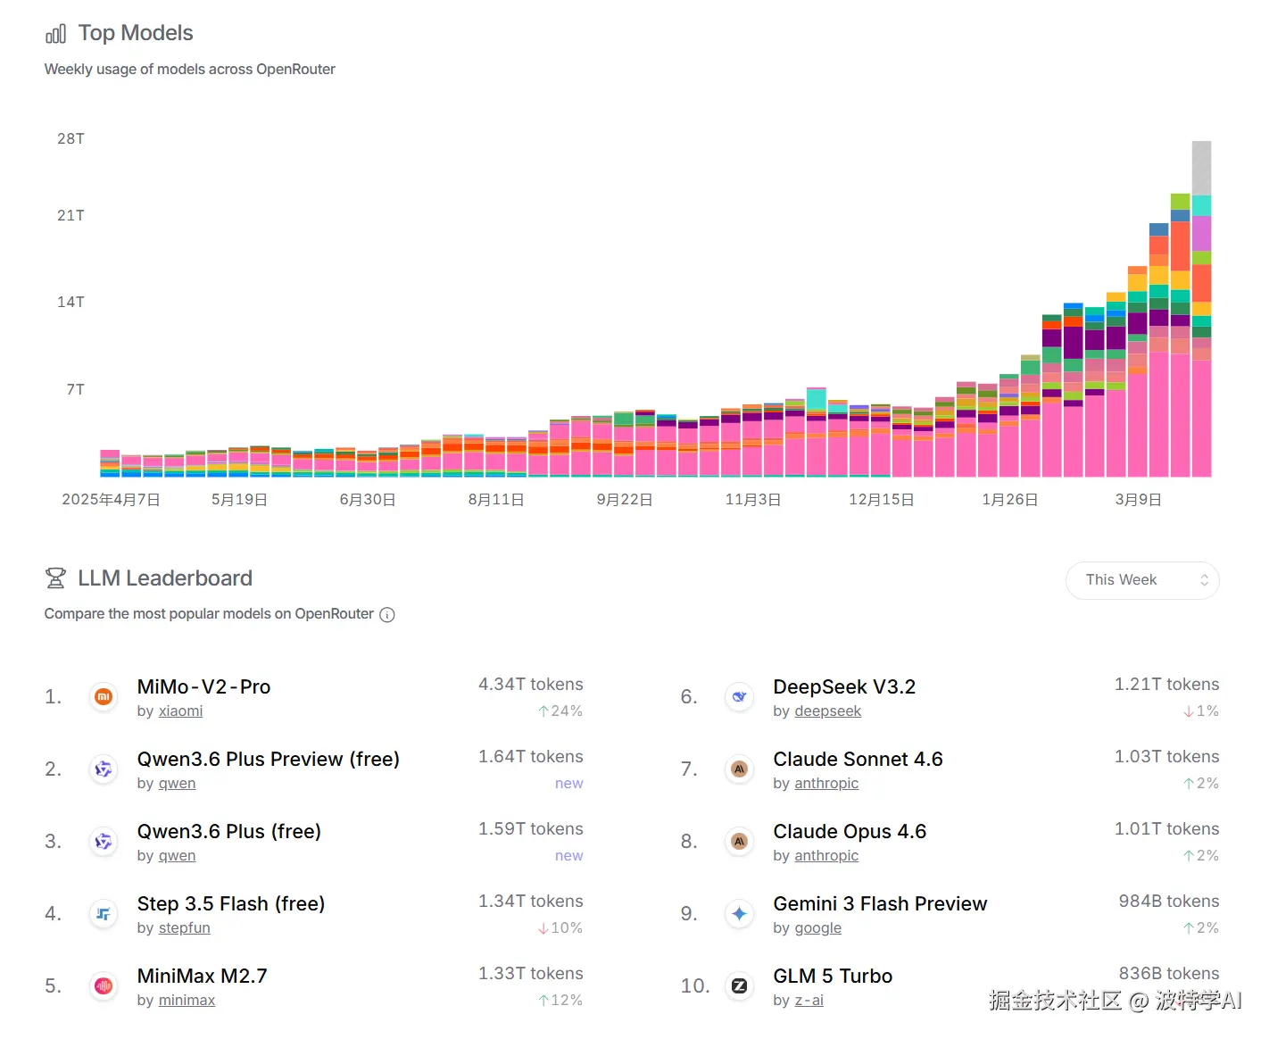Click the Google logo beside Gemini 3 Flash Preview
Viewport: 1269px width, 1039px height.
coord(739,913)
